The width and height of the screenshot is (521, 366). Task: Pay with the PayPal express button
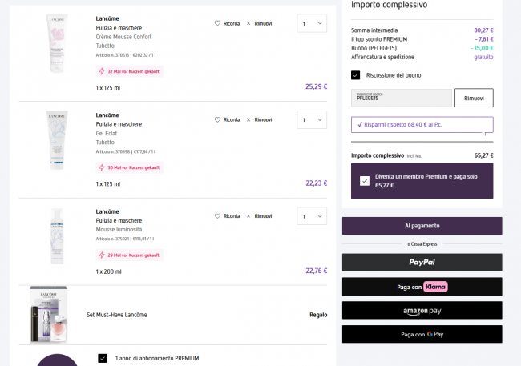(x=422, y=262)
